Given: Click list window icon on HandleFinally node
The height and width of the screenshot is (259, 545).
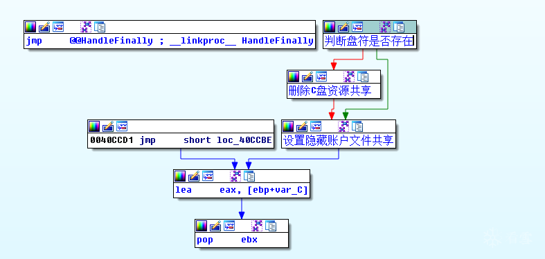Looking at the screenshot, I should pyautogui.click(x=100, y=27).
